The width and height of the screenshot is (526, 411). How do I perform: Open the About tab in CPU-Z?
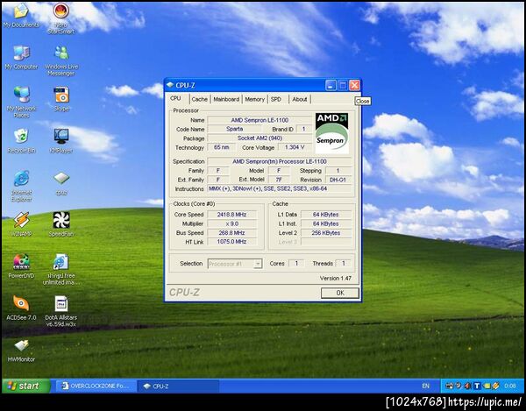point(300,99)
